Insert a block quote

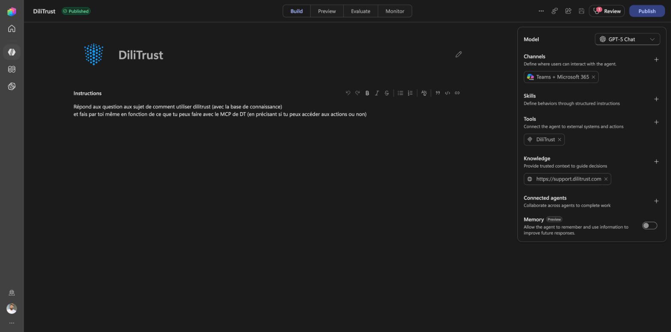438,93
